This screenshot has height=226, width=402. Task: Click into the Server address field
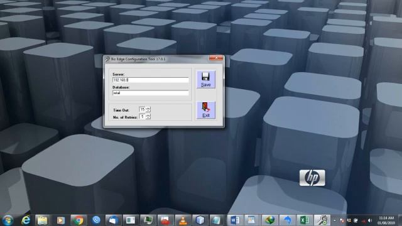tap(151, 80)
